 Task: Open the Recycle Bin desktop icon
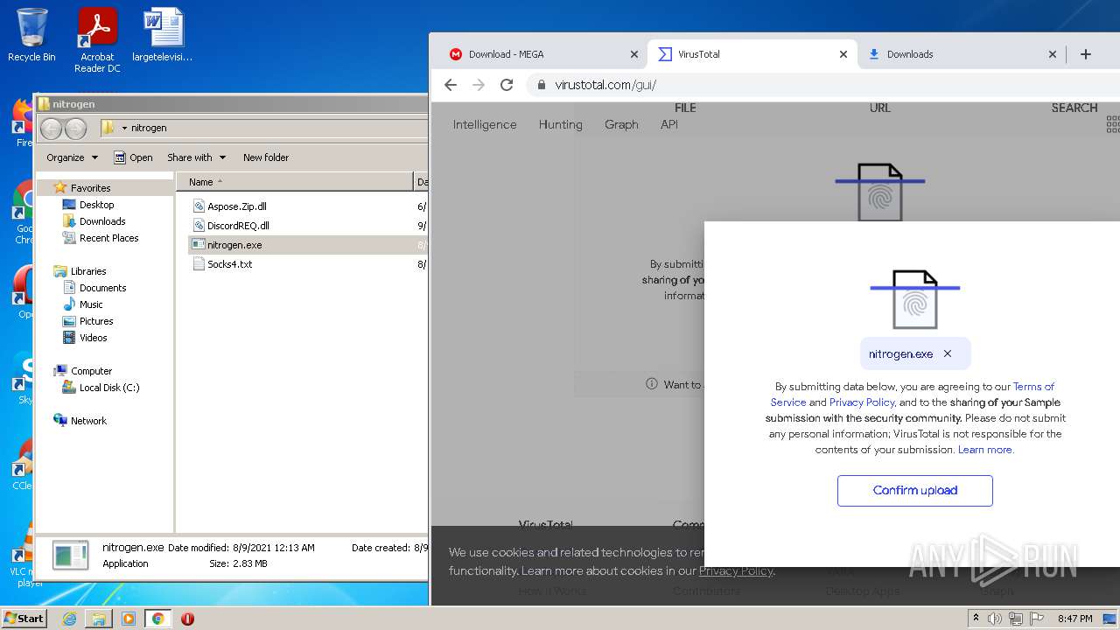pos(31,35)
